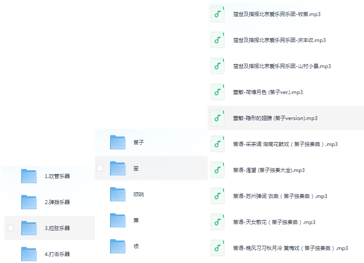Screen dimensions: 364x263
Task: Click music icon of 牧笛.mp3
Action: point(217,14)
